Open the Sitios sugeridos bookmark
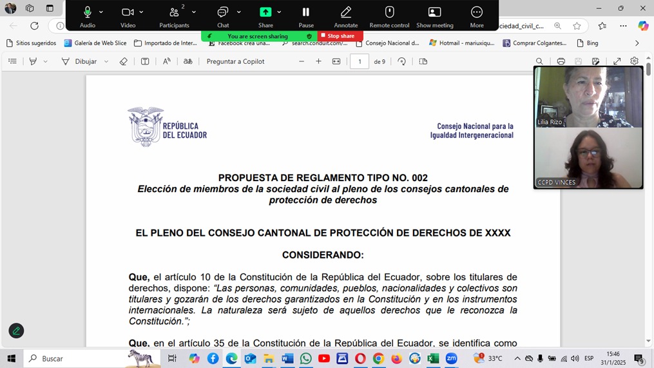654x368 pixels. (x=32, y=43)
